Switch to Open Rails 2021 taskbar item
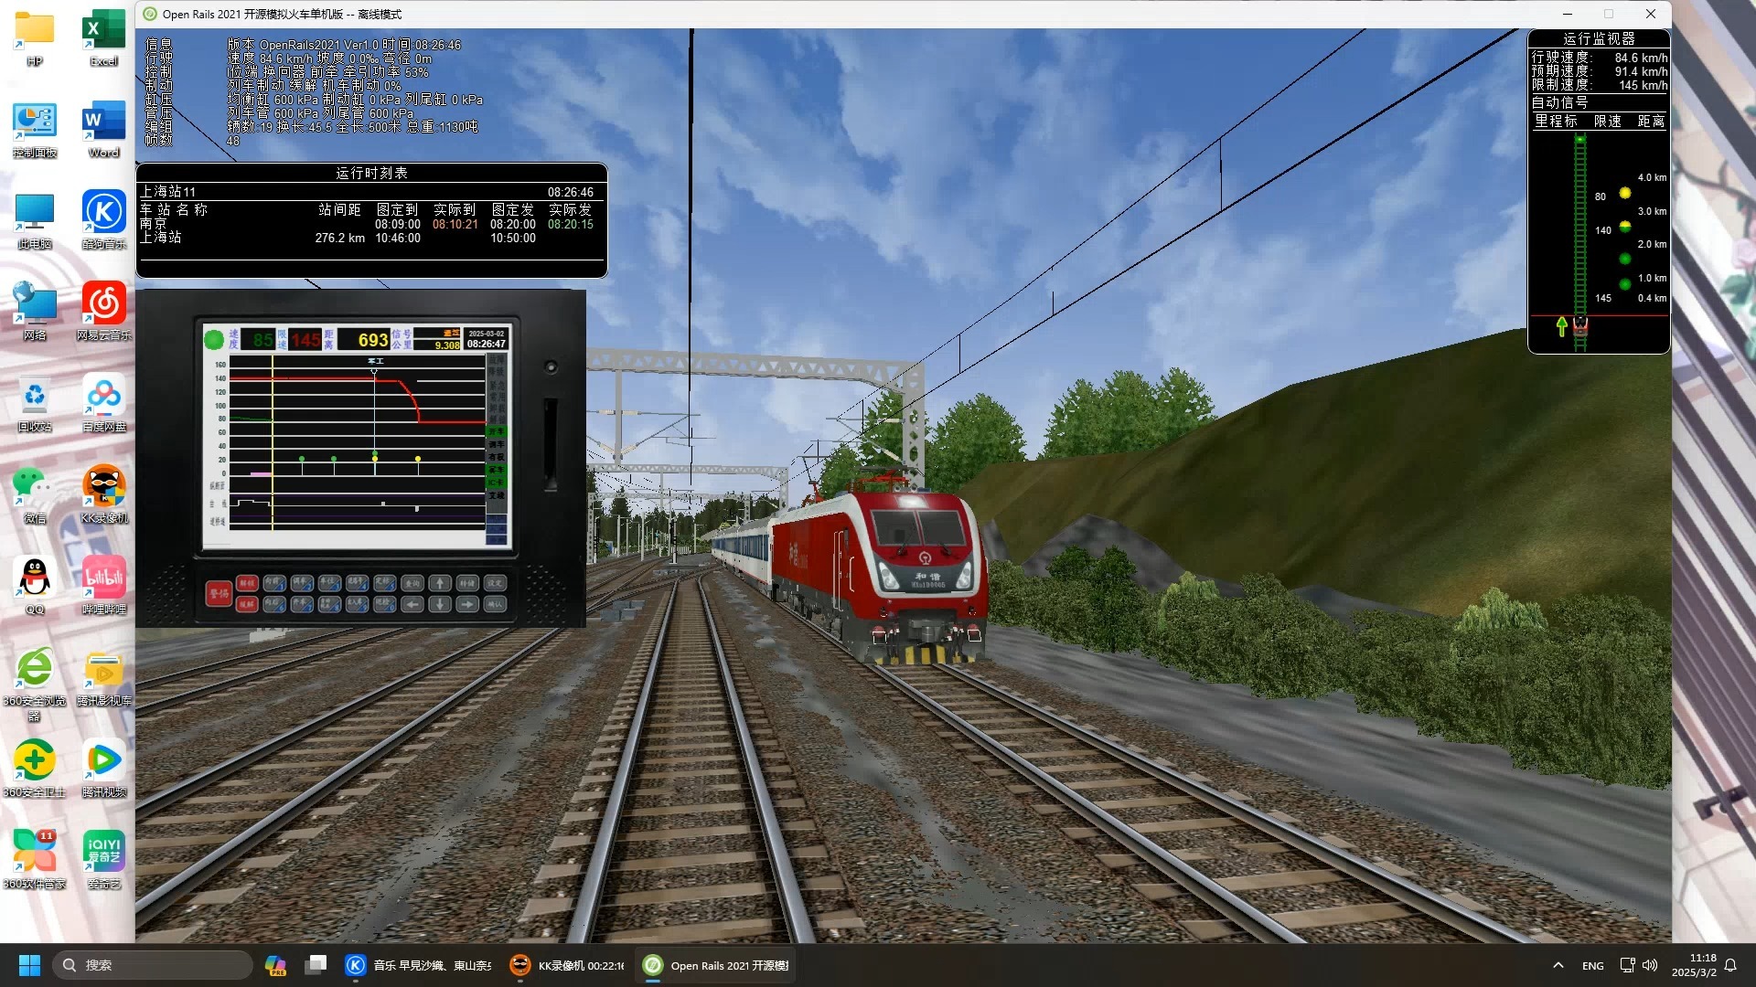Image resolution: width=1756 pixels, height=987 pixels. click(x=716, y=965)
